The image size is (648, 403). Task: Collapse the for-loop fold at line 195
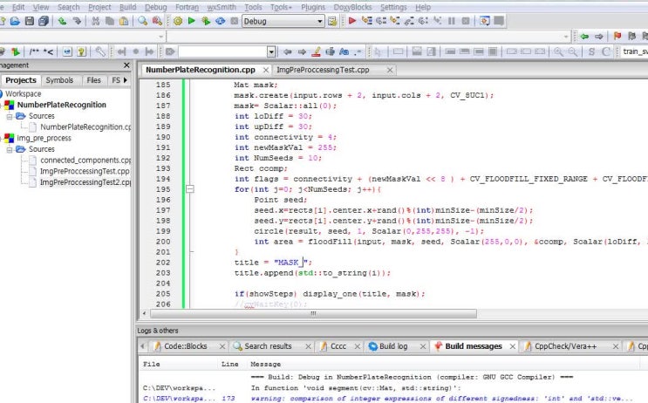click(x=189, y=189)
